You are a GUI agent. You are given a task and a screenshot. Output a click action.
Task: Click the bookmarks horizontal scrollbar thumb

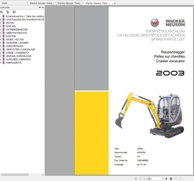15,175
